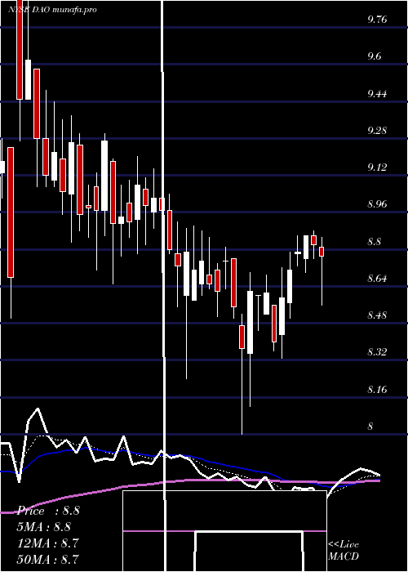408x572 pixels.
Task: Click the 8.32 price axis label
Action: point(377,352)
